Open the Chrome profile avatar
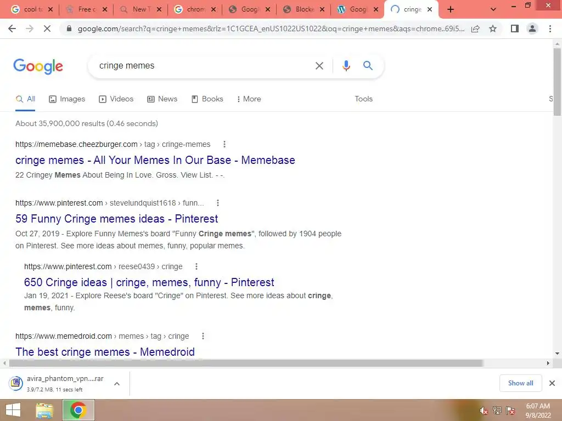 coord(532,29)
